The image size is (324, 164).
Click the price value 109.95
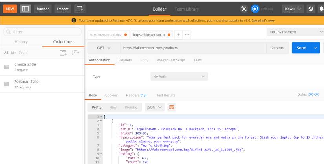141,133
